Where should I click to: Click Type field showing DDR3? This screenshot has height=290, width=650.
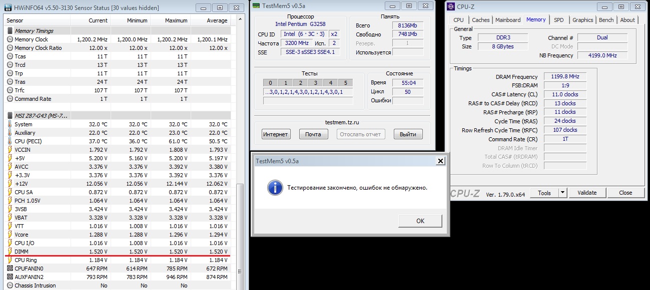502,38
